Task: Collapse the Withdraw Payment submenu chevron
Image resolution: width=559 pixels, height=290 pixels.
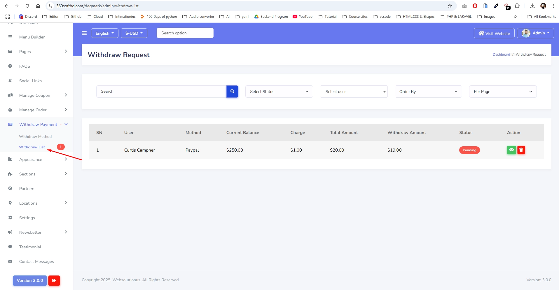Action: [66, 124]
